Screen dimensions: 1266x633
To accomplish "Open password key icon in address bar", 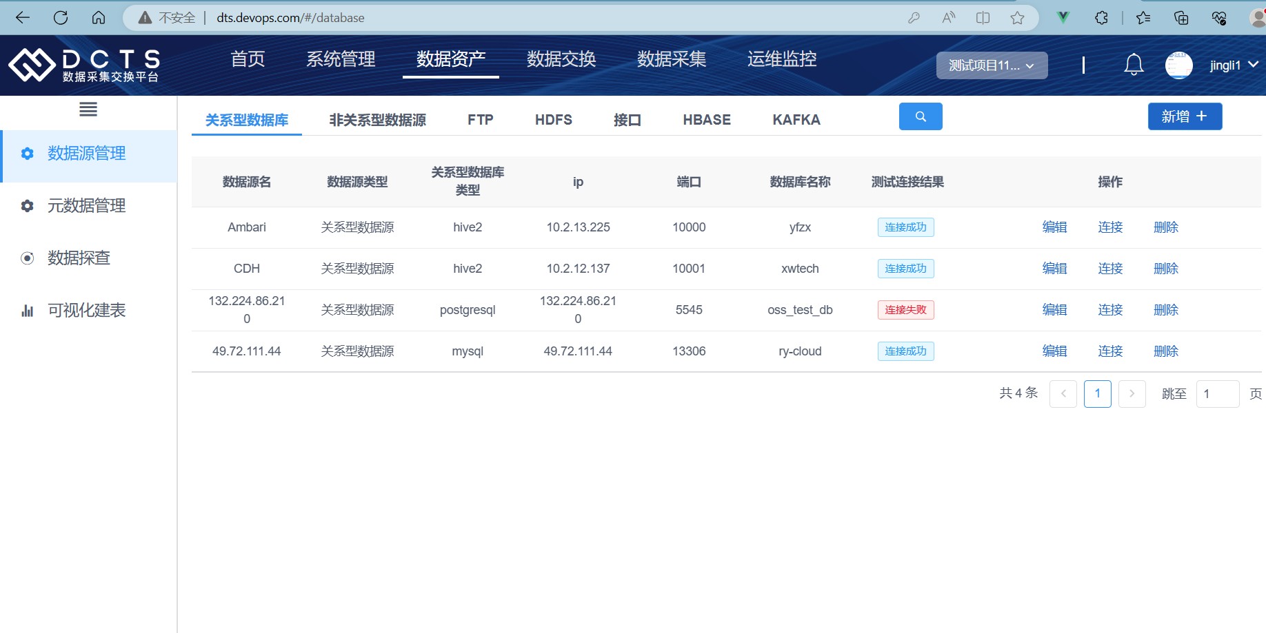I will pos(914,18).
